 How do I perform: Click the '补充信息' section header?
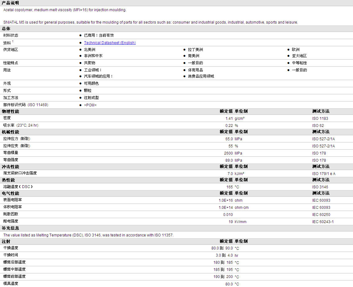pyautogui.click(x=10, y=228)
